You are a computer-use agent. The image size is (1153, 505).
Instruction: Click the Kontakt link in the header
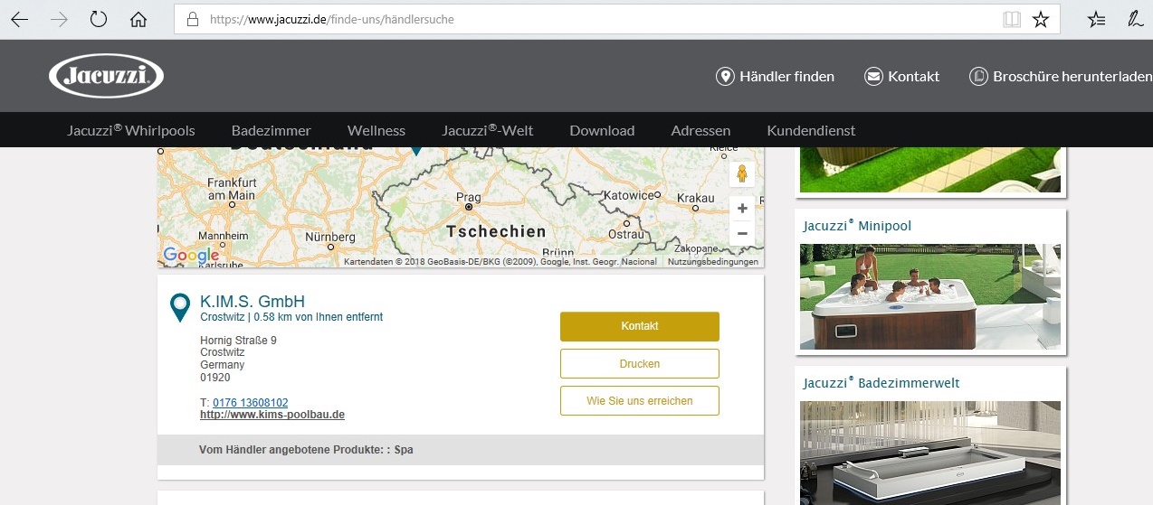pos(913,77)
